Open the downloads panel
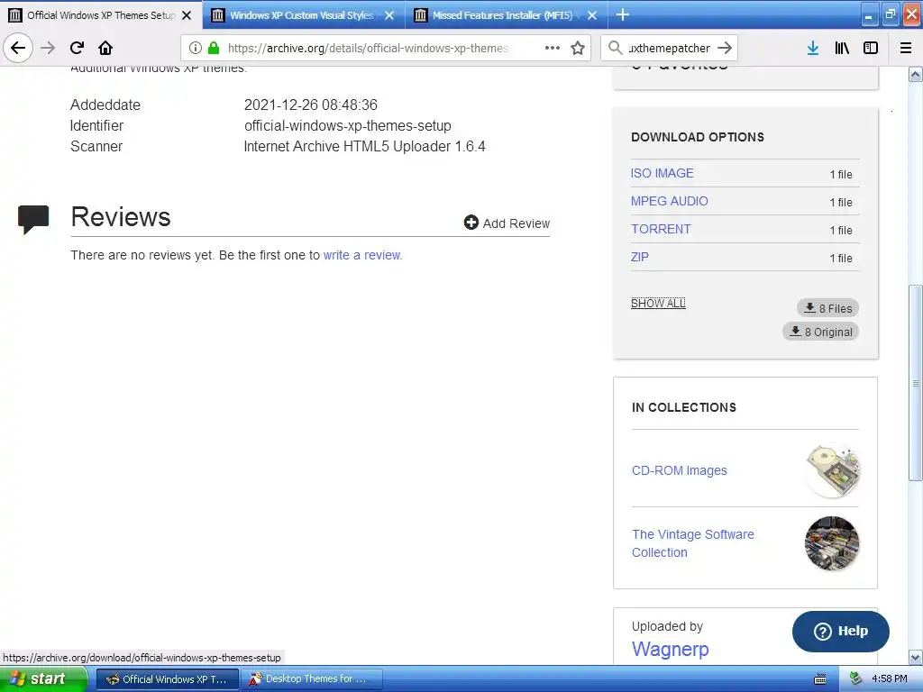923x692 pixels. point(813,48)
